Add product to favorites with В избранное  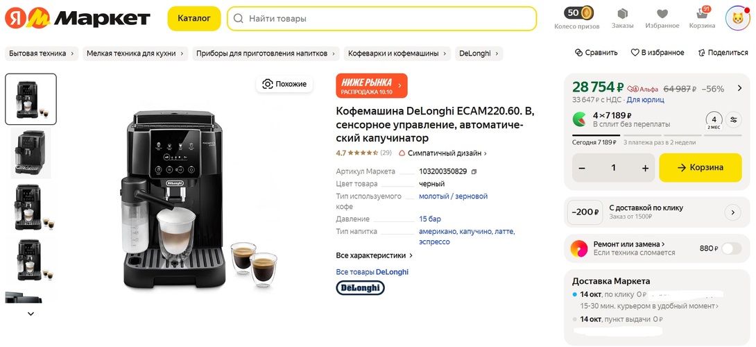[657, 53]
